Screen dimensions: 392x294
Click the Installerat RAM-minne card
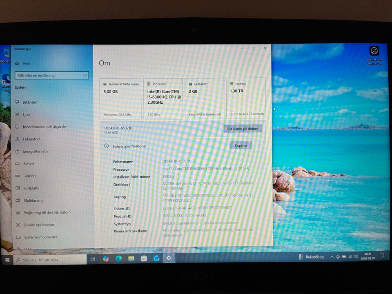(120, 98)
